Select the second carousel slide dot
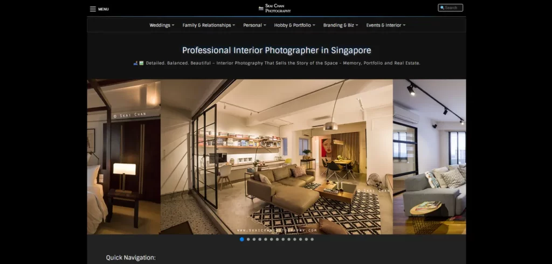 tap(248, 239)
